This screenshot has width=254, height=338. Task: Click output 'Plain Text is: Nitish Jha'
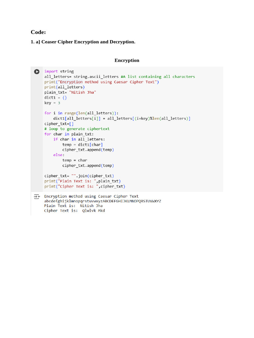click(x=73, y=206)
